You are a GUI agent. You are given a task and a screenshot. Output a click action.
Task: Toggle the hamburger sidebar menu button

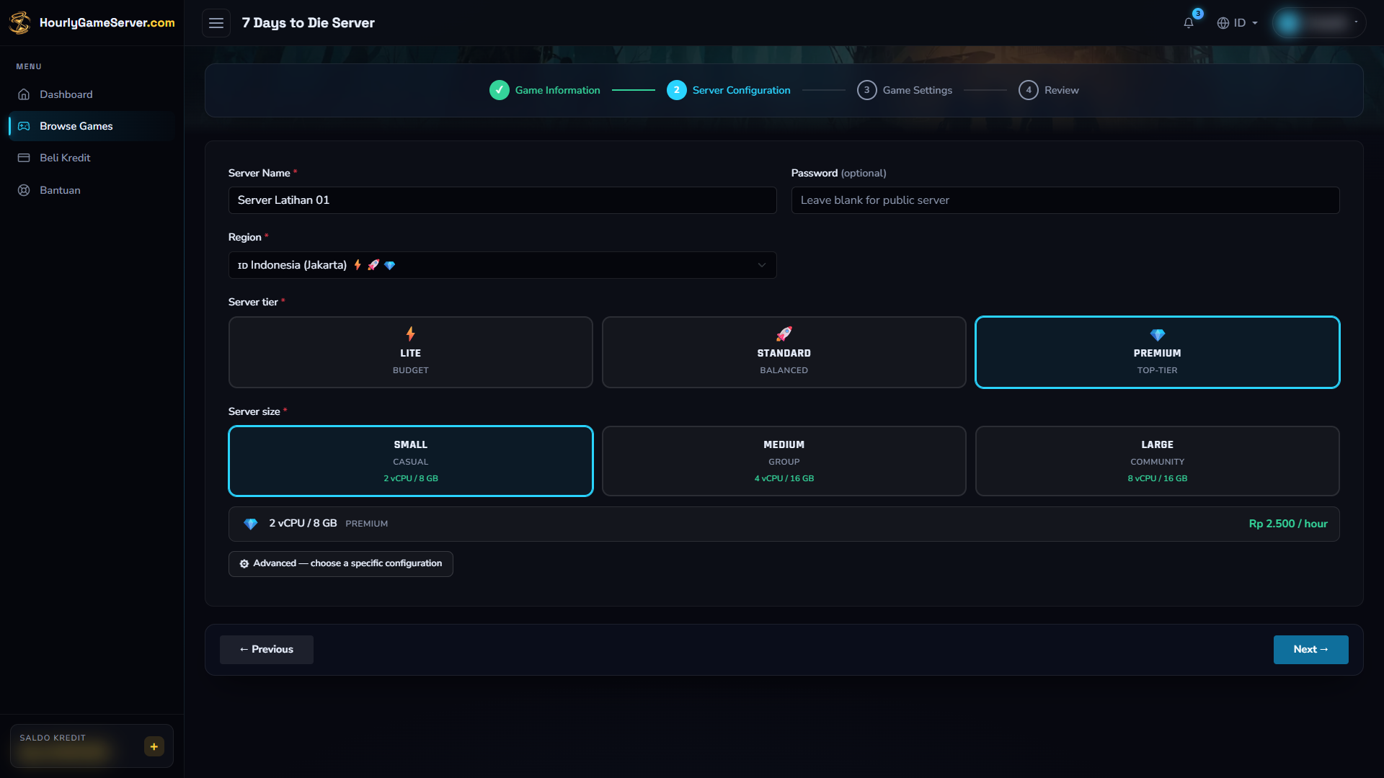click(216, 23)
